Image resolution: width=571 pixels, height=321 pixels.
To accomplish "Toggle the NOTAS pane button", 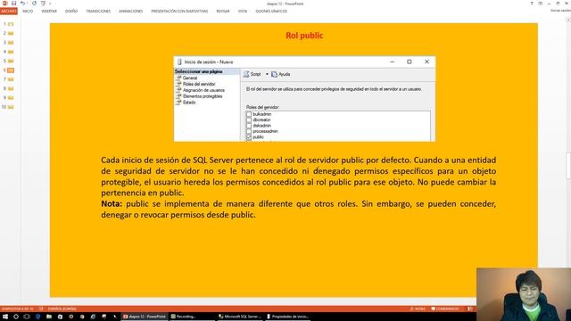I will [x=418, y=309].
